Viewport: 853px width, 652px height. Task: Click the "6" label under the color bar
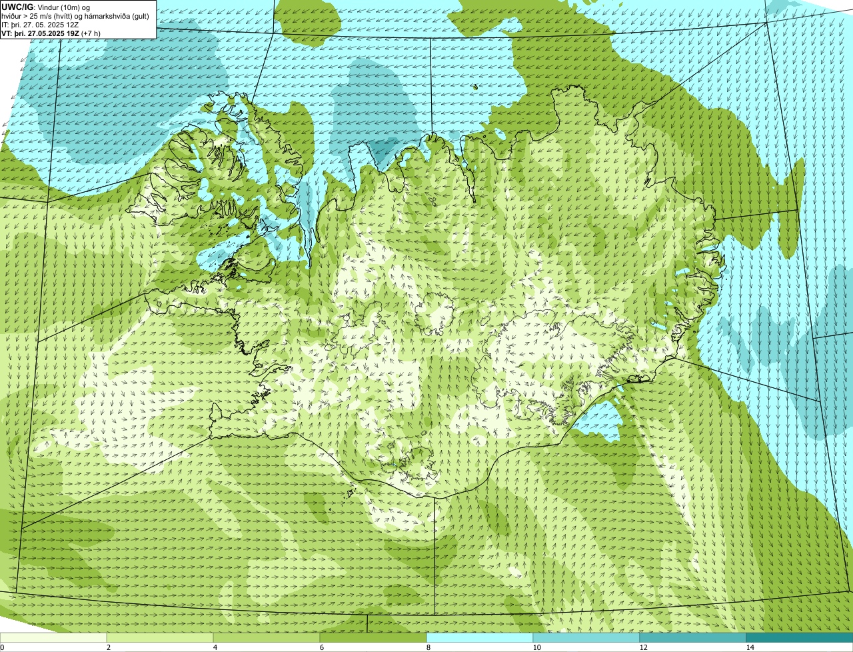tap(321, 647)
